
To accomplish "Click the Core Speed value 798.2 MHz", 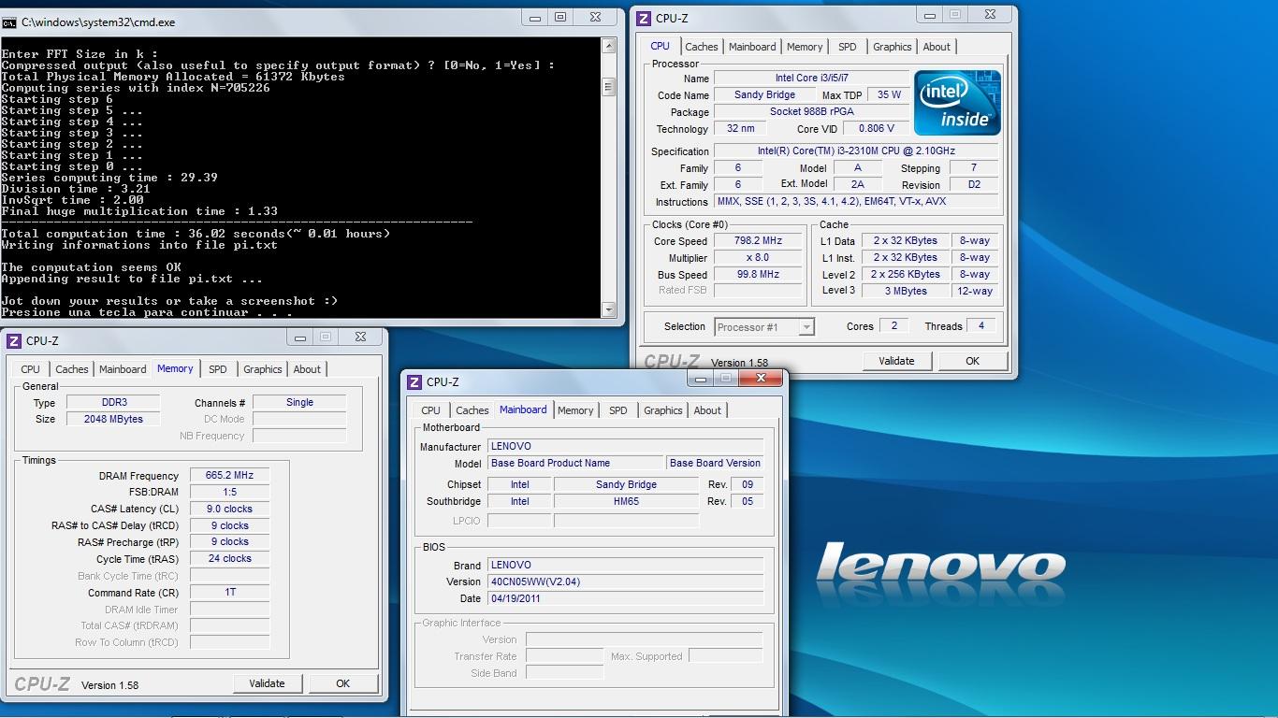I will pos(758,240).
